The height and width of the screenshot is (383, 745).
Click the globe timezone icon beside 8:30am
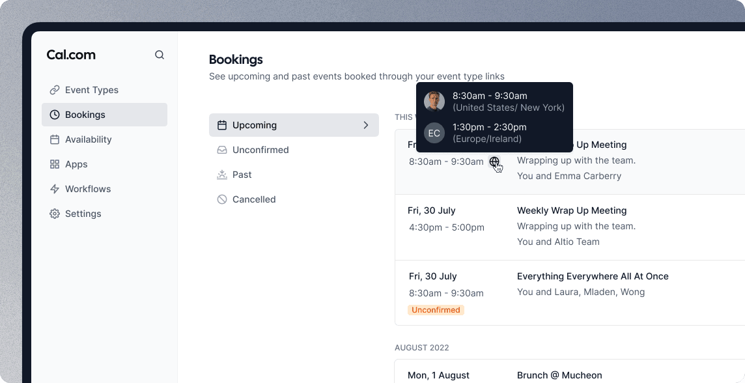[x=494, y=162]
